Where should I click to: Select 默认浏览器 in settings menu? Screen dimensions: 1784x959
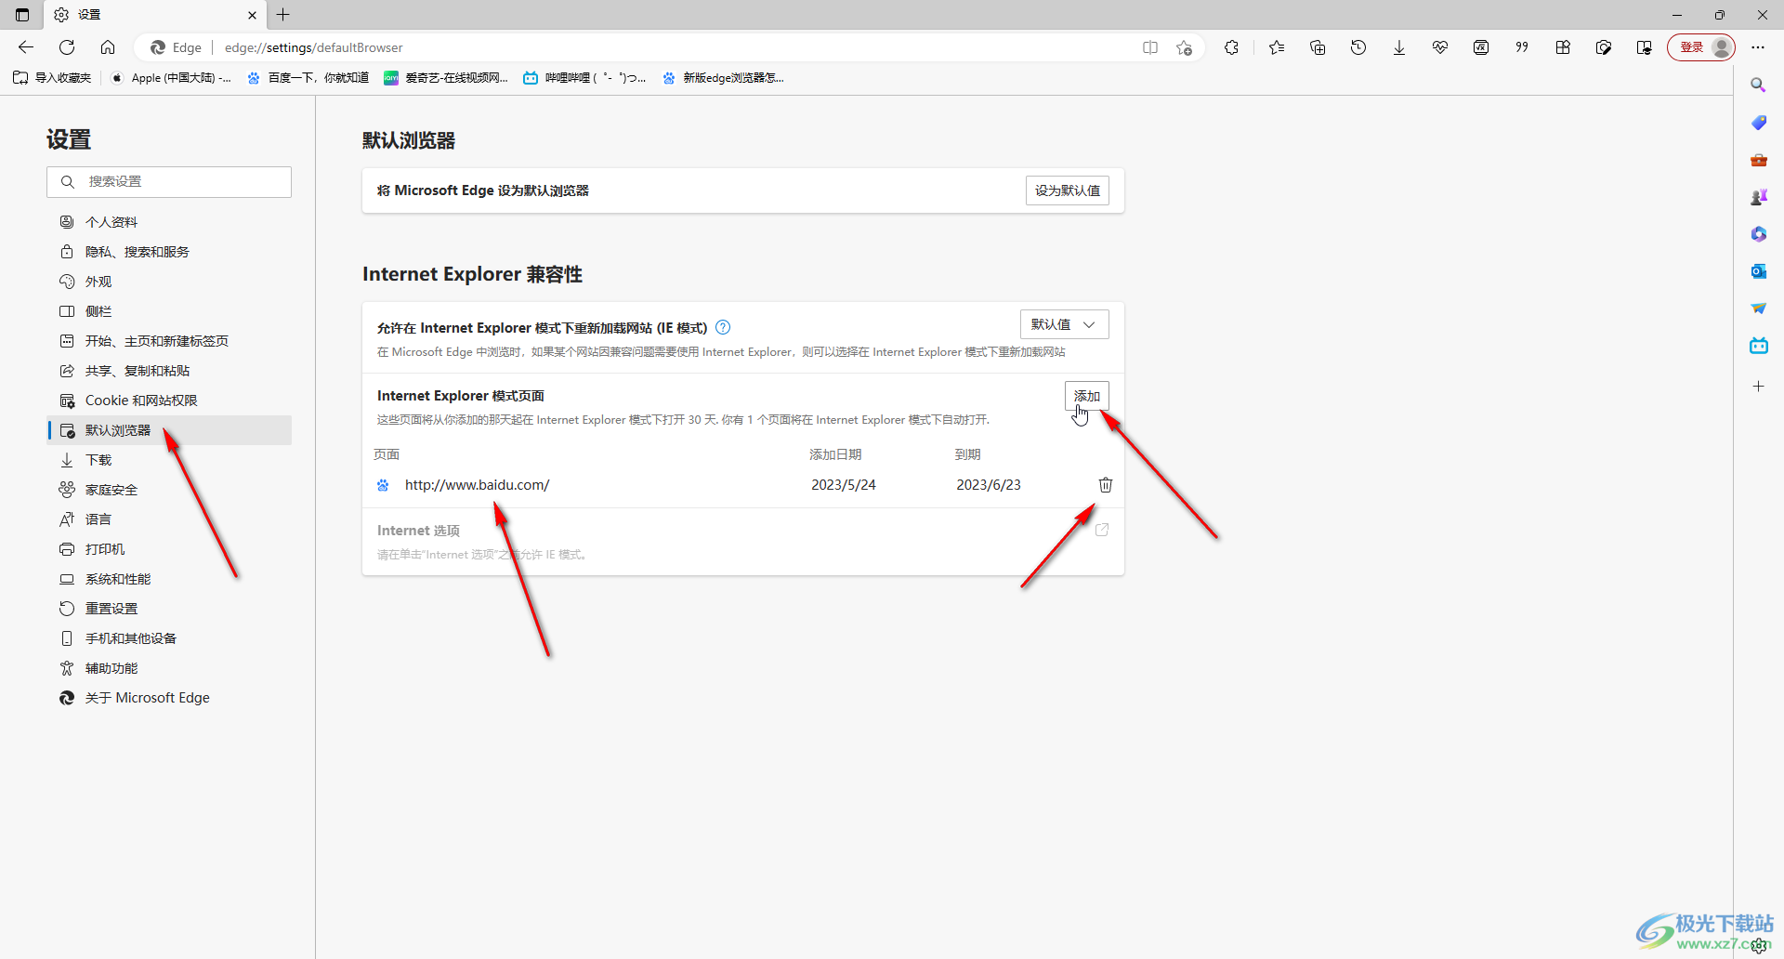click(x=169, y=430)
